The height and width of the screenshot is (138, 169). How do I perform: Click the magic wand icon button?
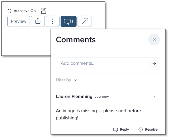click(x=84, y=21)
